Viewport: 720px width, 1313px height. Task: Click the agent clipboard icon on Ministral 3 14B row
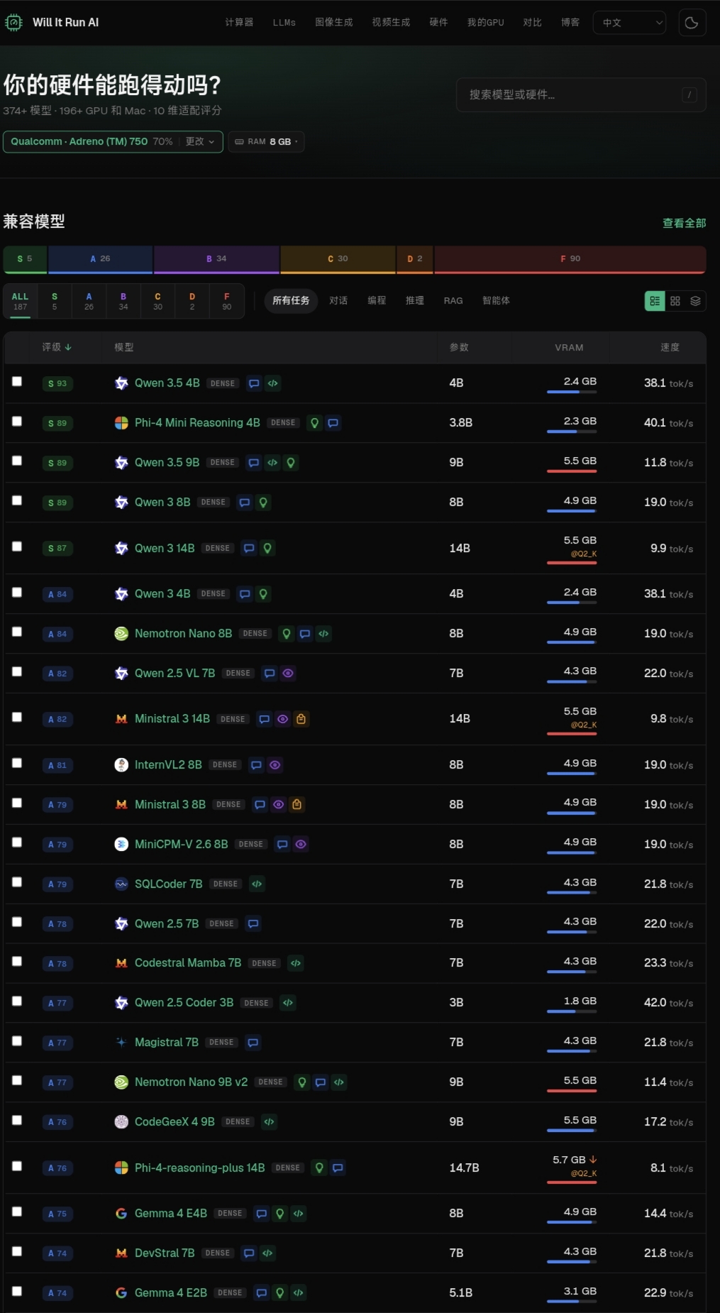click(x=301, y=719)
